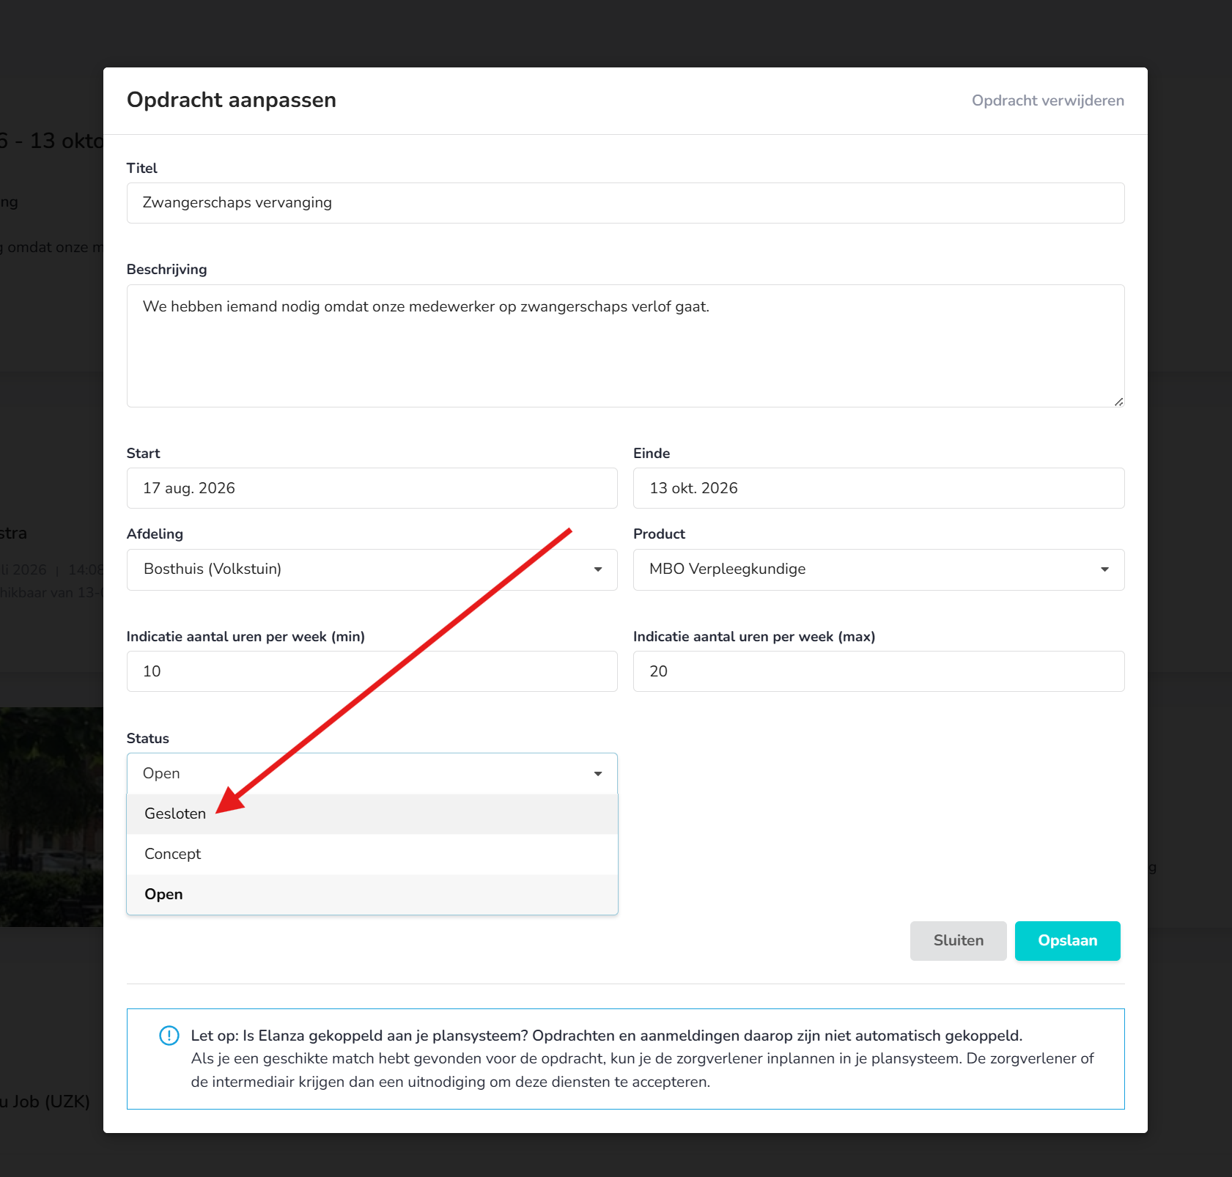Click the Product dropdown arrow icon
The image size is (1232, 1177).
pos(1104,569)
